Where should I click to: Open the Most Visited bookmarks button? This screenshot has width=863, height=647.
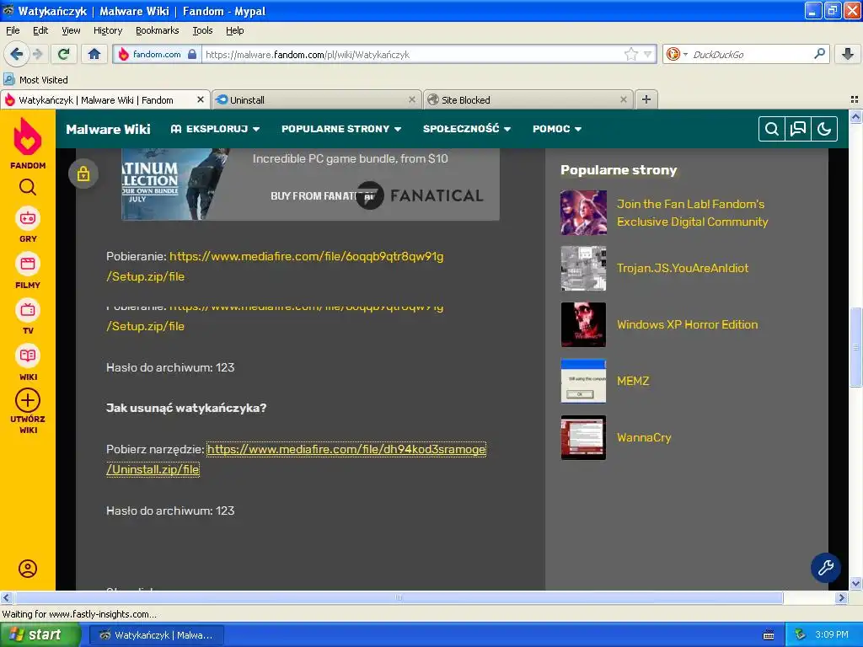pyautogui.click(x=36, y=80)
